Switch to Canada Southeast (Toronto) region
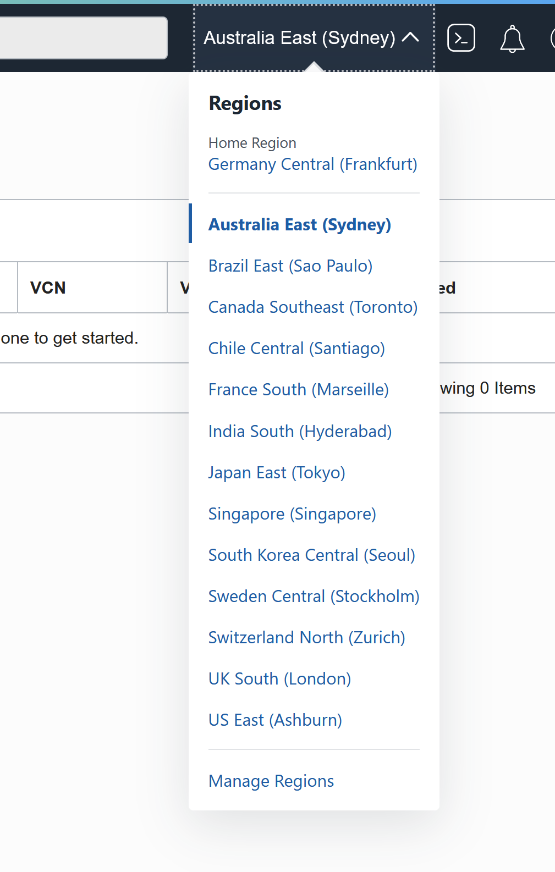555x872 pixels. [313, 307]
